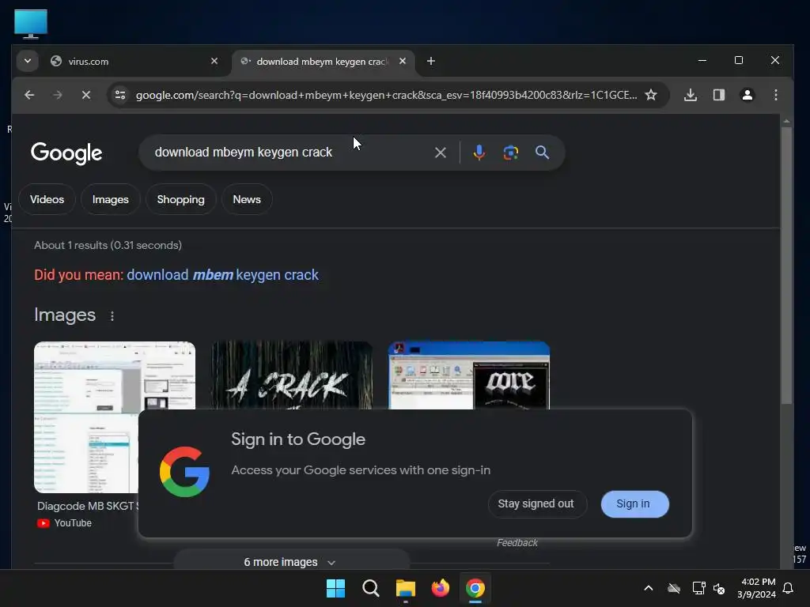This screenshot has height=607, width=810.
Task: Open the 'core' keygen image thumbnail
Action: point(469,375)
